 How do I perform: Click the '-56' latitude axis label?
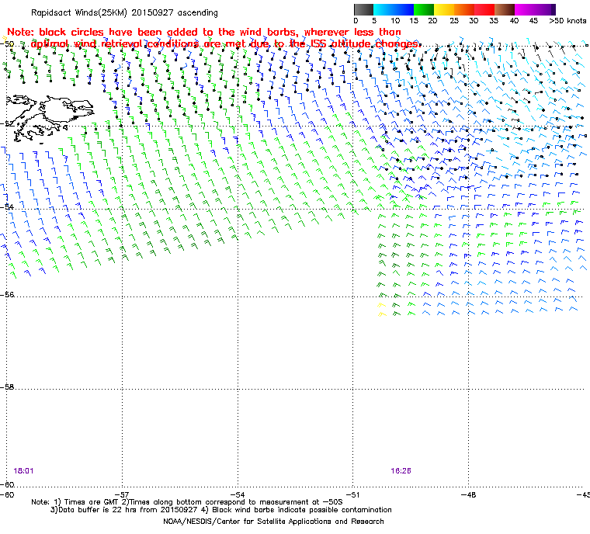click(x=7, y=295)
